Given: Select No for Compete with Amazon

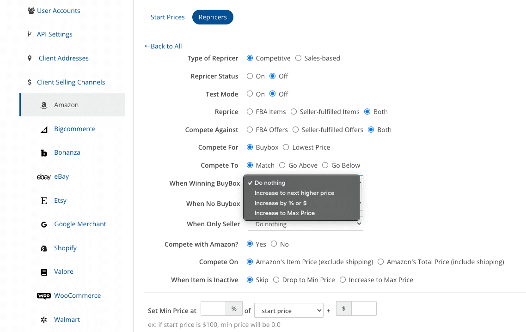Looking at the screenshot, I should (274, 243).
